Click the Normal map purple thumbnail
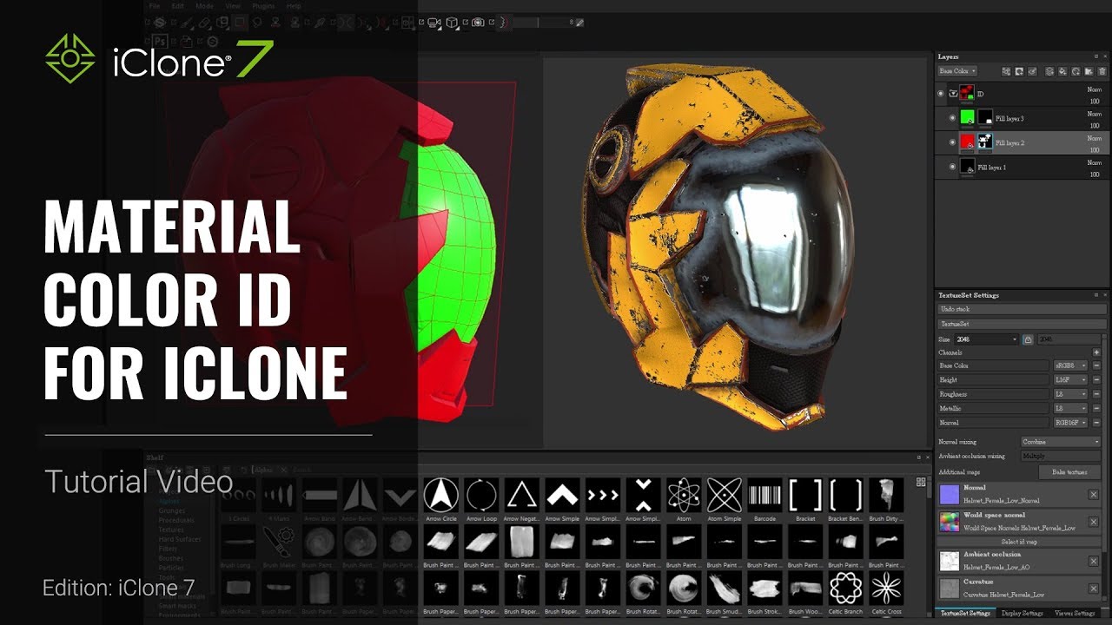This screenshot has width=1112, height=625. pyautogui.click(x=949, y=494)
